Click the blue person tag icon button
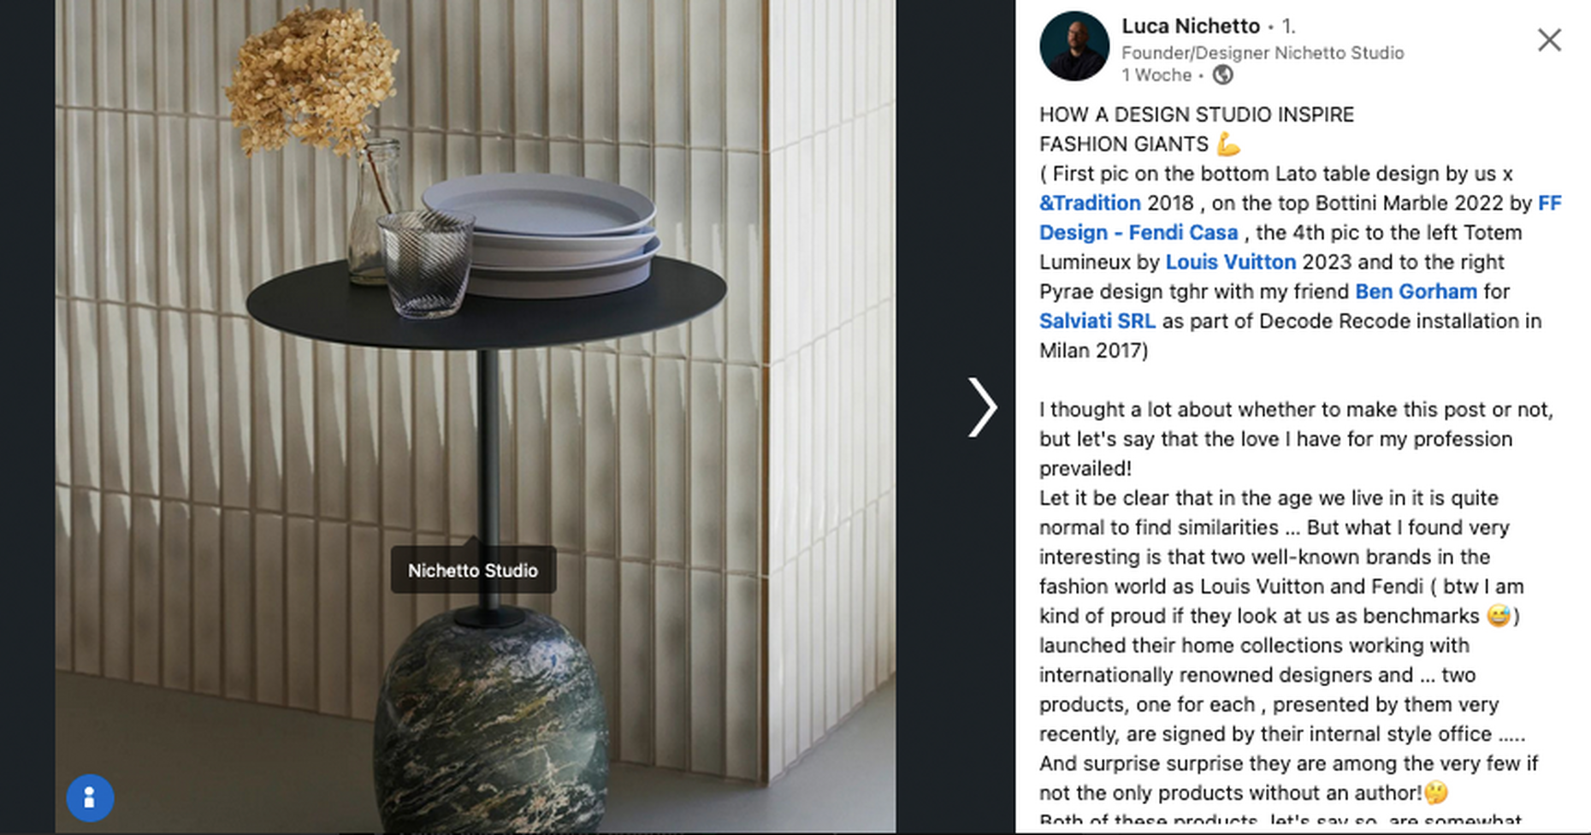The image size is (1591, 835). [90, 798]
